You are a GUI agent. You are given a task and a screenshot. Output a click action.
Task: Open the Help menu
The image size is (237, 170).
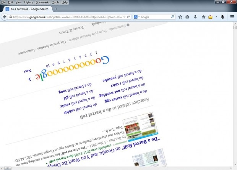[65, 2]
